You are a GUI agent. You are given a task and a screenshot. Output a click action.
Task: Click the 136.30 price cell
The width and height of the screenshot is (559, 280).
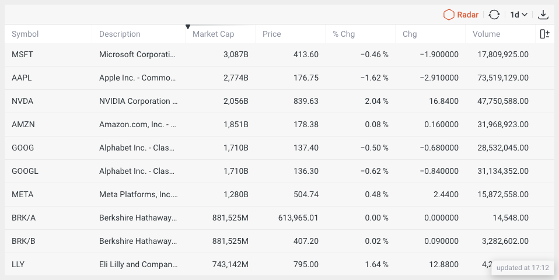306,171
